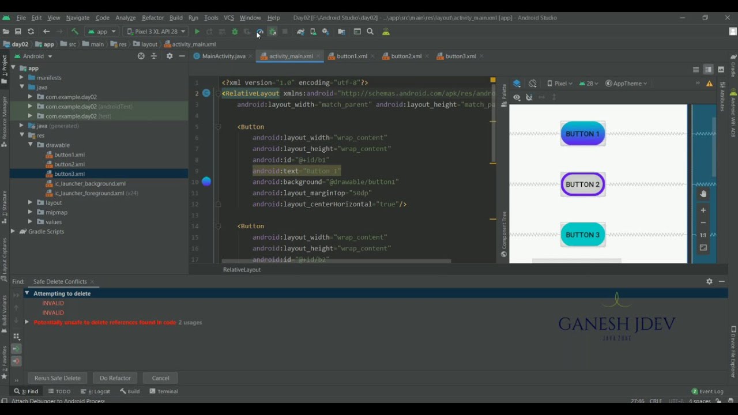Viewport: 738px width, 415px height.
Task: Switch to MainActivity.java tab
Action: tap(223, 56)
